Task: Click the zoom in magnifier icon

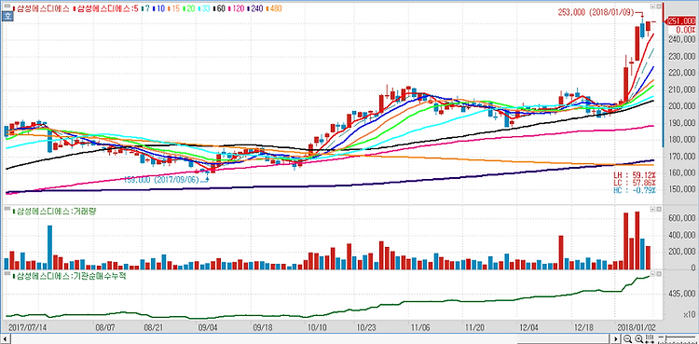Action: [639, 338]
